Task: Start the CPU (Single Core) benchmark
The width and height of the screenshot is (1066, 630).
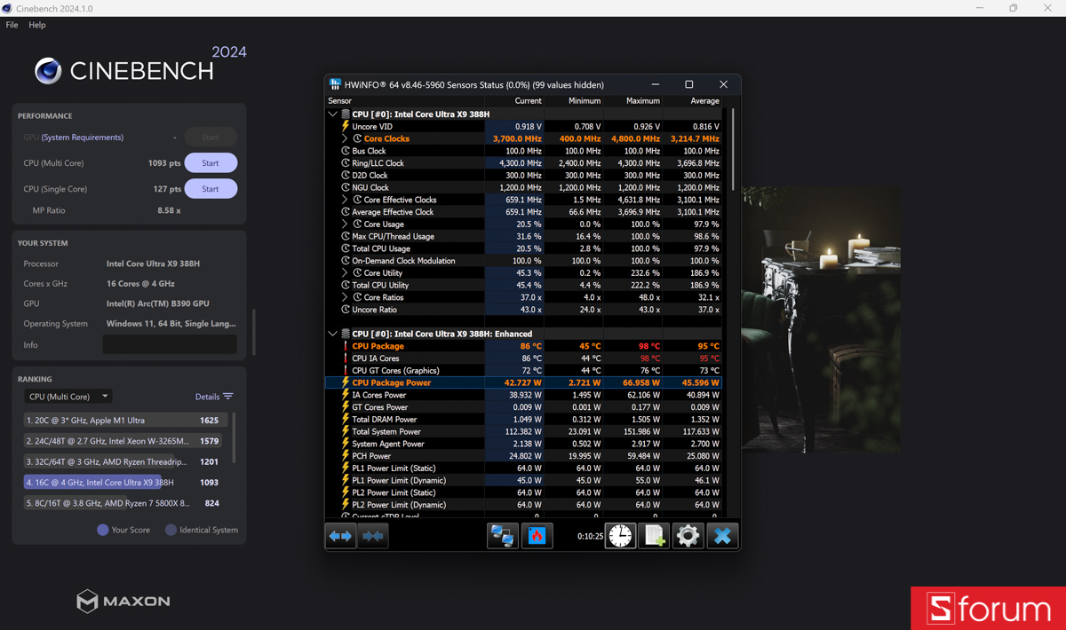Action: click(211, 189)
